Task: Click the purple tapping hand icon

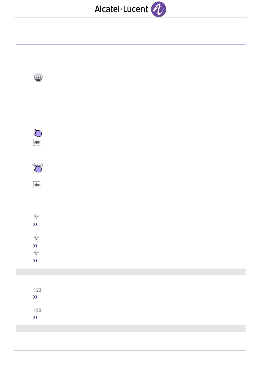Action: point(38,133)
